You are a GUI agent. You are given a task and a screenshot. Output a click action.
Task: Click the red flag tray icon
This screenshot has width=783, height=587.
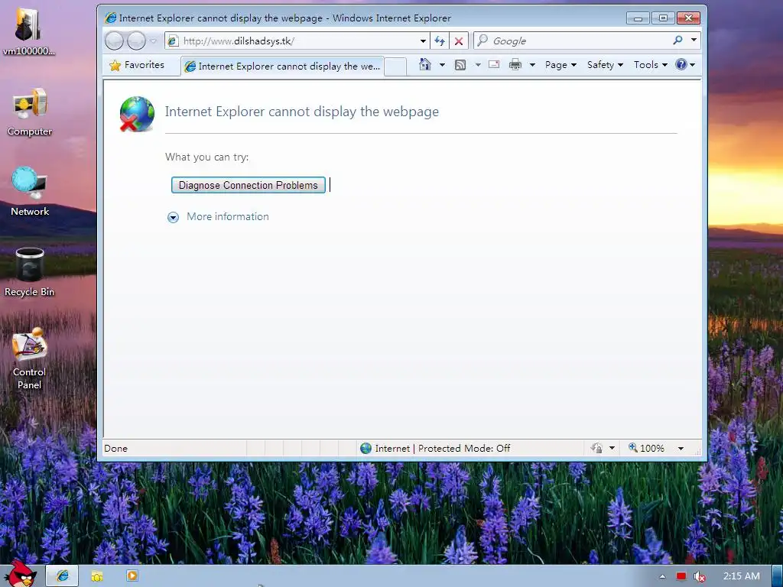(x=681, y=576)
